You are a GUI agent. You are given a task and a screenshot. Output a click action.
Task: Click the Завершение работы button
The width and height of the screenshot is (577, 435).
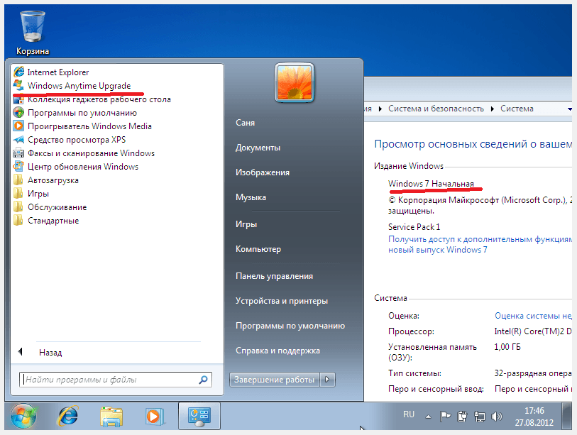pos(275,380)
